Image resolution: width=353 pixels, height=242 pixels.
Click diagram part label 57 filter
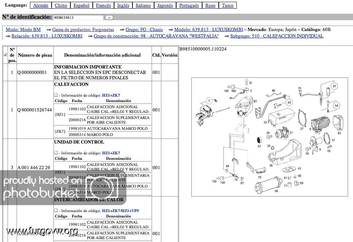(x=260, y=146)
